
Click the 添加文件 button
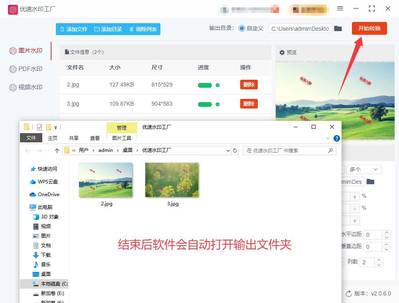coord(74,29)
